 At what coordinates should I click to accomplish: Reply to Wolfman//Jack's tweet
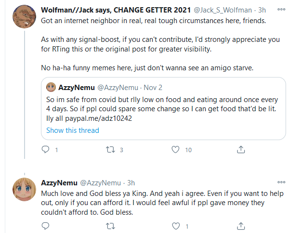point(46,150)
